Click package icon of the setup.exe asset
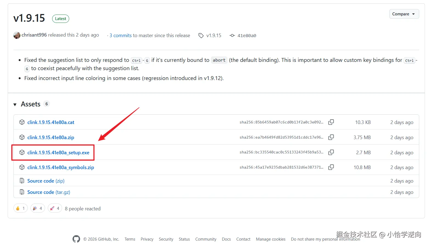This screenshot has width=428, height=245. [22, 152]
